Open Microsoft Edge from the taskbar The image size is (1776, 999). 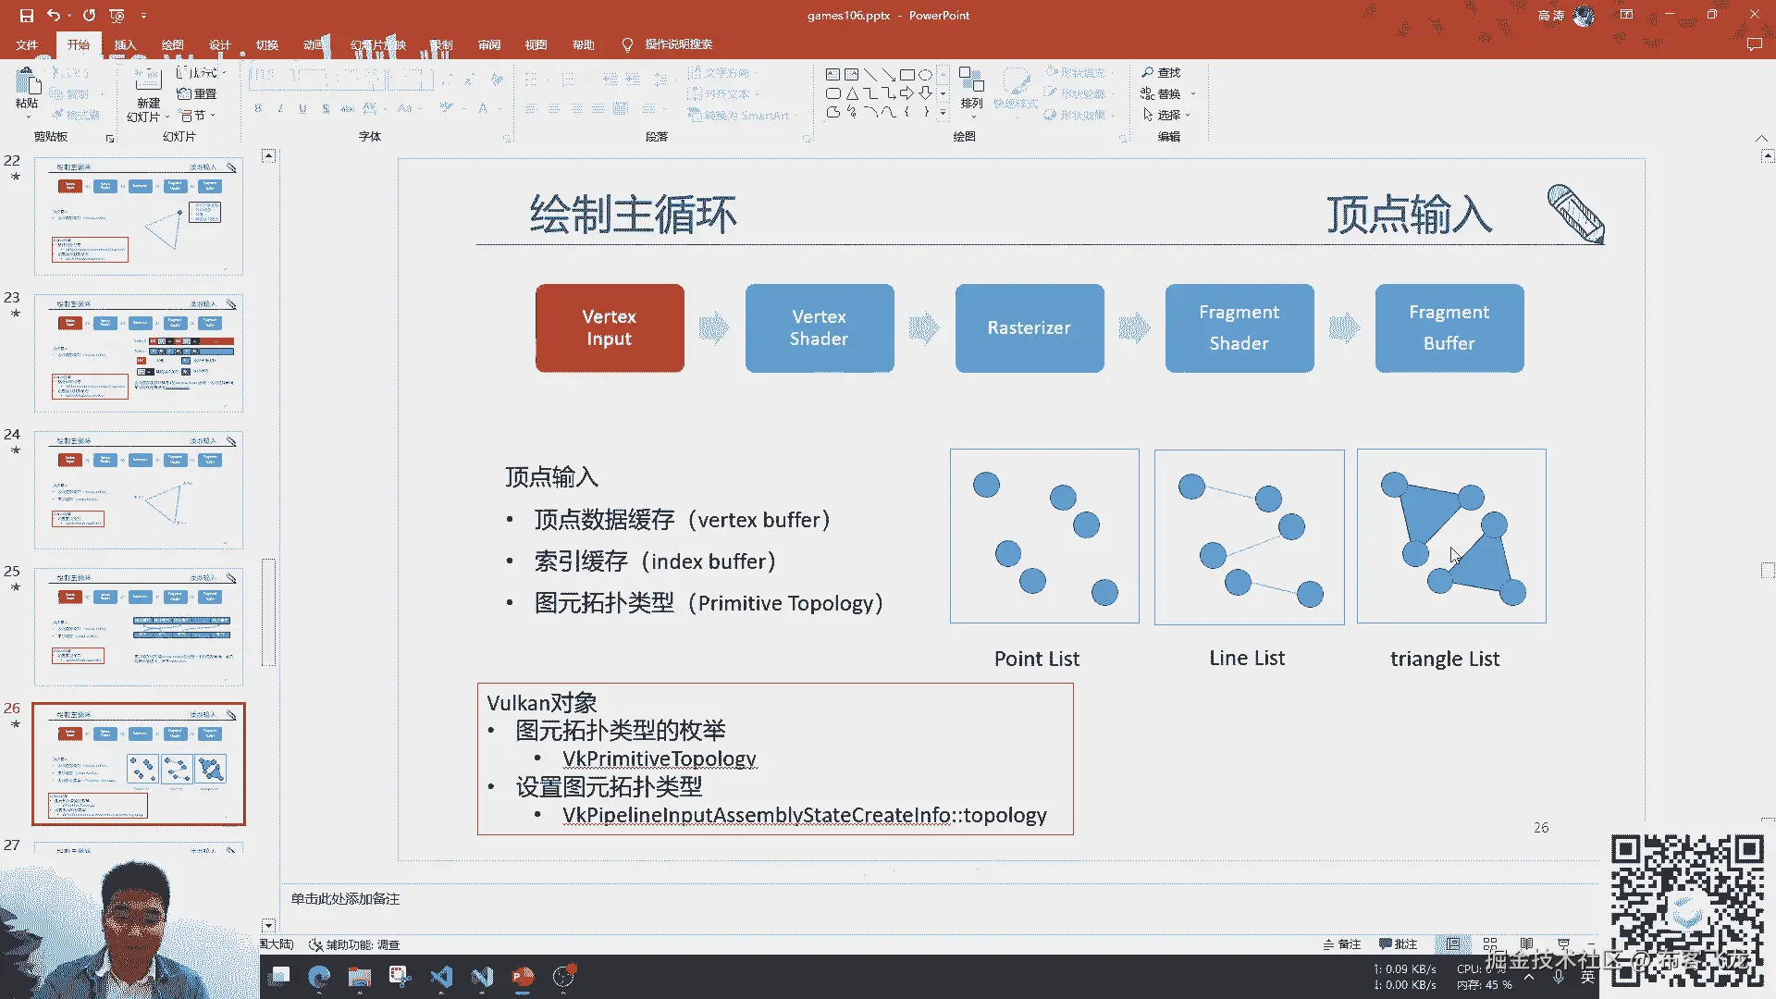(x=319, y=977)
